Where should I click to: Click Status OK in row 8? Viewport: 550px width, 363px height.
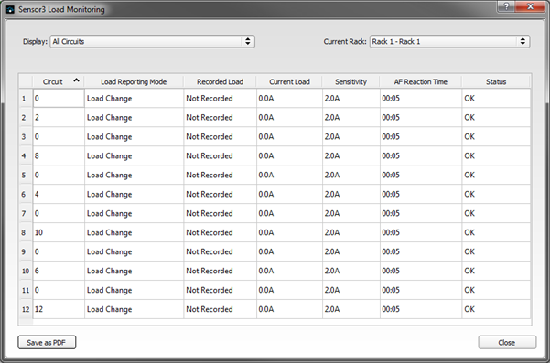point(496,232)
